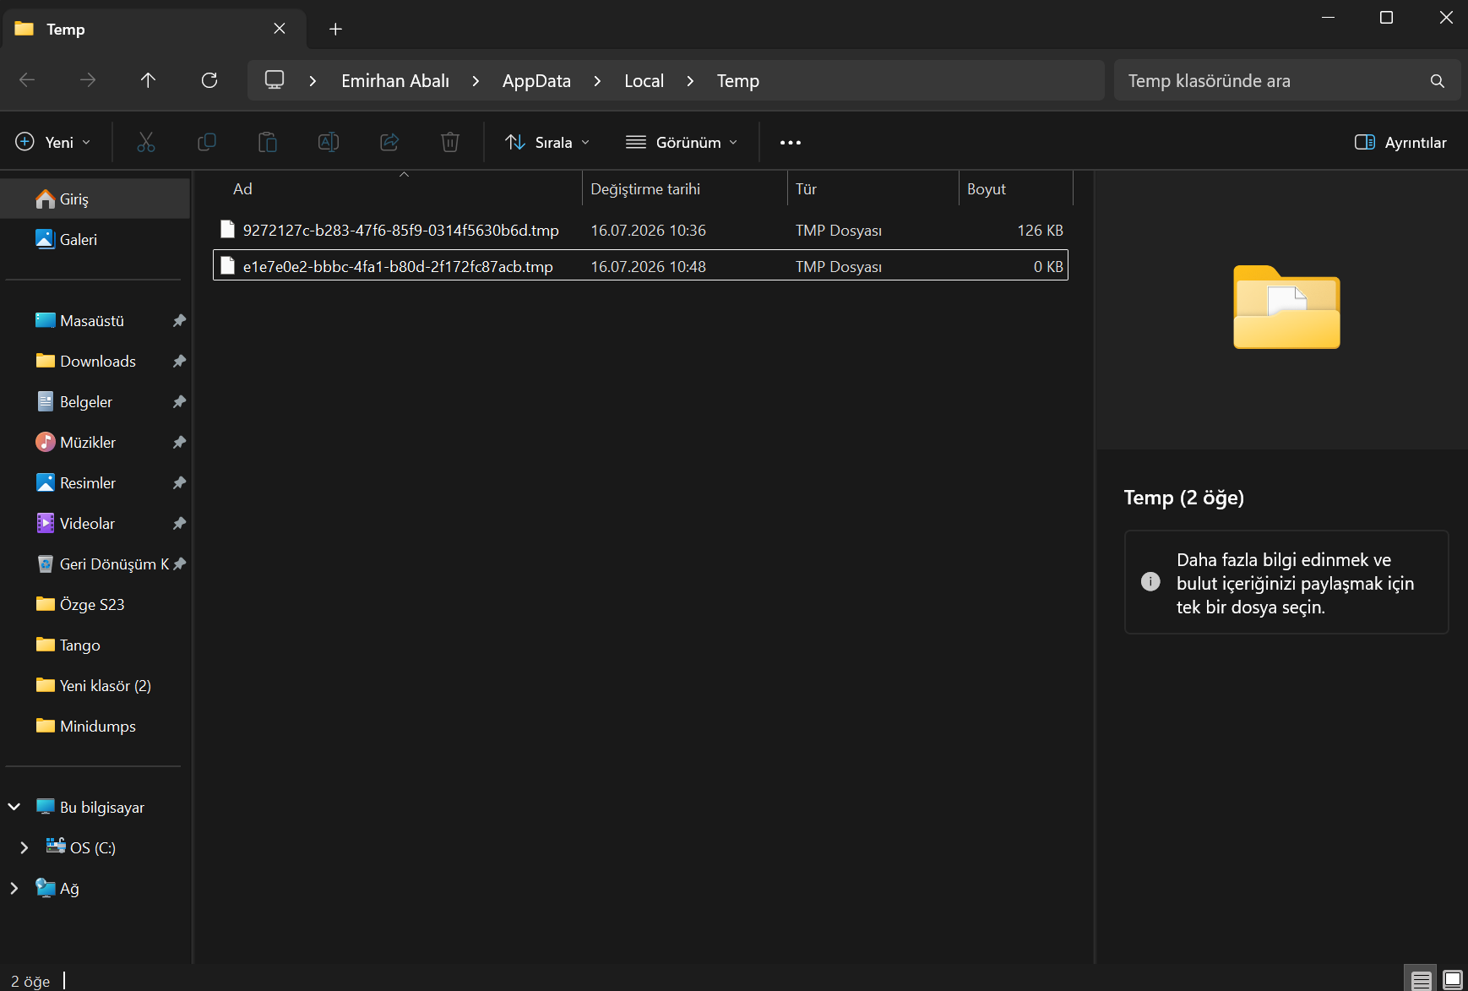Open the Yeni dropdown menu
The image size is (1468, 991).
(x=53, y=142)
